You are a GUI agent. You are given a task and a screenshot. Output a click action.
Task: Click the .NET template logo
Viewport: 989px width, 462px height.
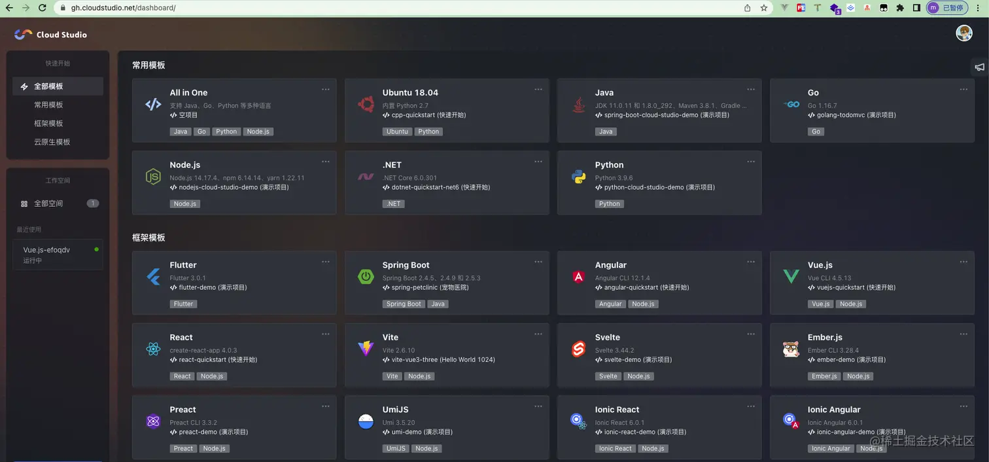coord(366,177)
